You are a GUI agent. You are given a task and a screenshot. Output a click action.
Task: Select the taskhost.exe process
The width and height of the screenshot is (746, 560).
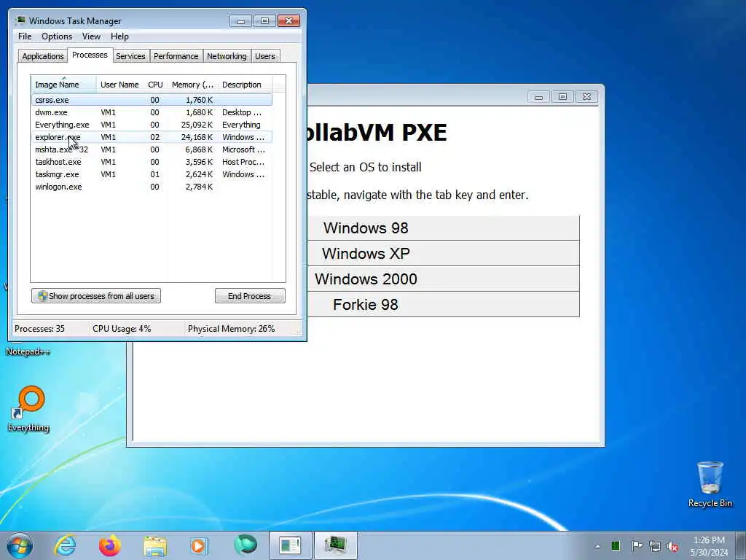click(x=152, y=162)
